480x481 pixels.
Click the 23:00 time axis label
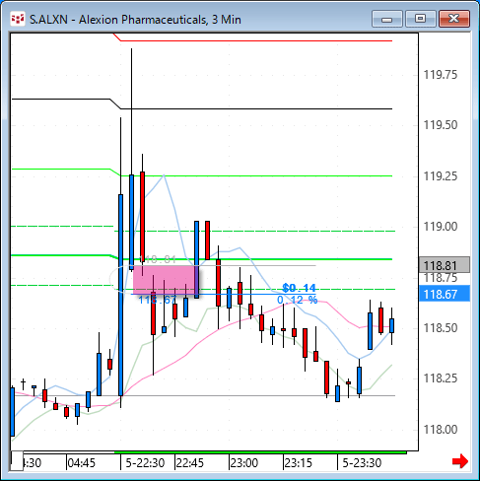coord(244,463)
